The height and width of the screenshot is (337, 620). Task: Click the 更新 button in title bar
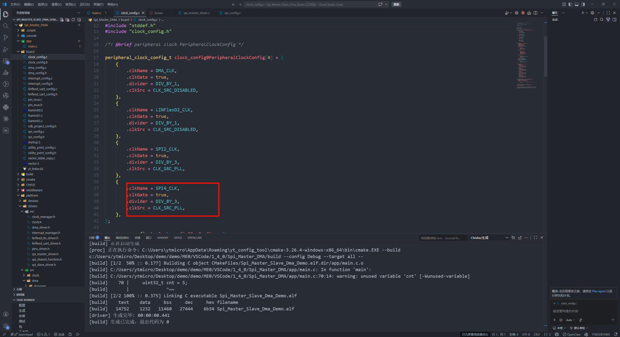pyautogui.click(x=397, y=4)
